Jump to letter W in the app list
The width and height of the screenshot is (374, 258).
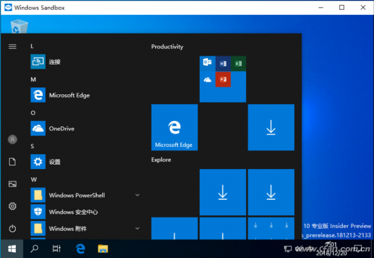point(34,179)
